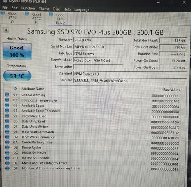Viewport: 191px width, 187px height.
Task: Click the status icon for Host Read Commands
Action: click(x=7, y=132)
